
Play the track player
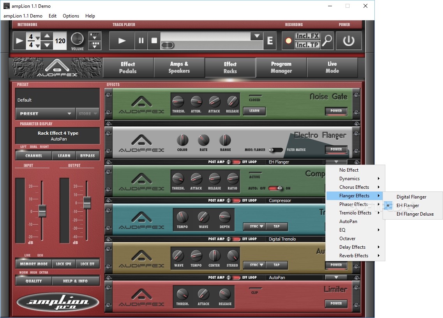[x=122, y=41]
